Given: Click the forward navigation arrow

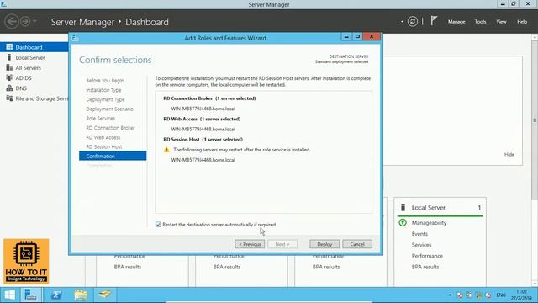Looking at the screenshot, I should pyautogui.click(x=24, y=21).
